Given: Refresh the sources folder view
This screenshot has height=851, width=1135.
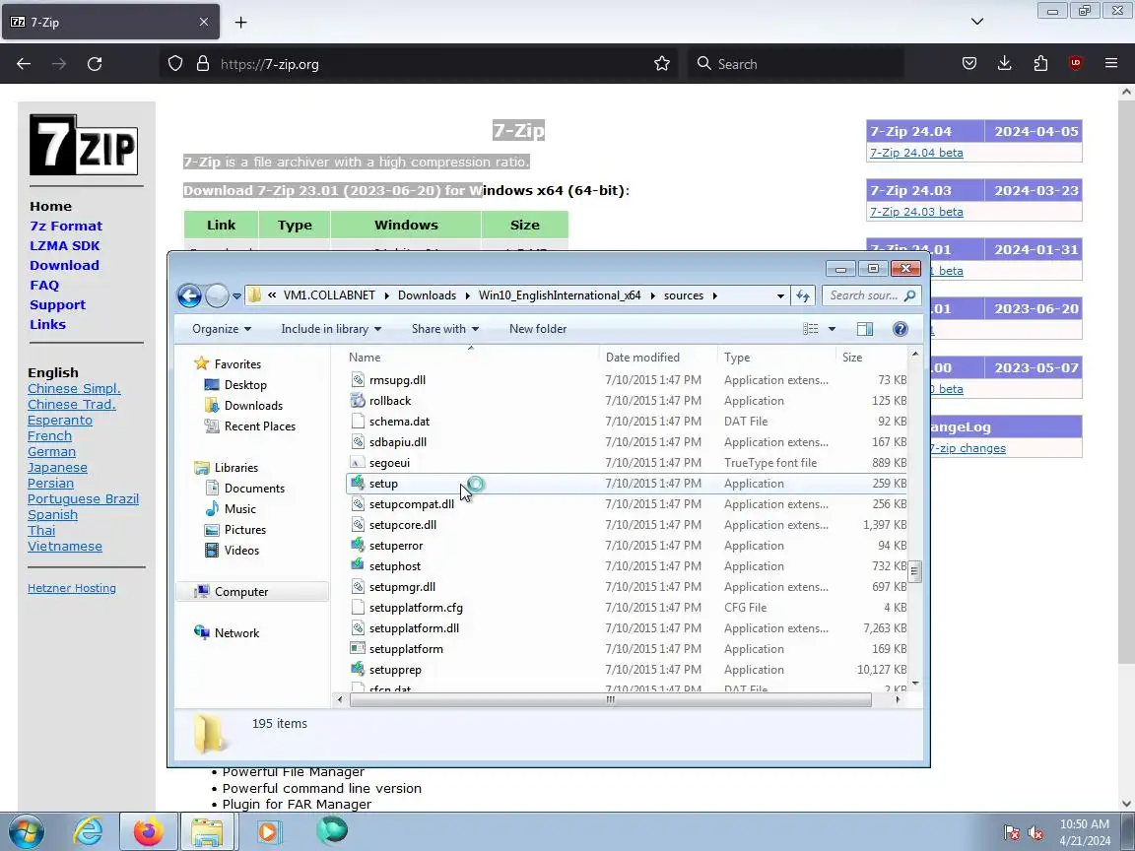Looking at the screenshot, I should pyautogui.click(x=803, y=295).
